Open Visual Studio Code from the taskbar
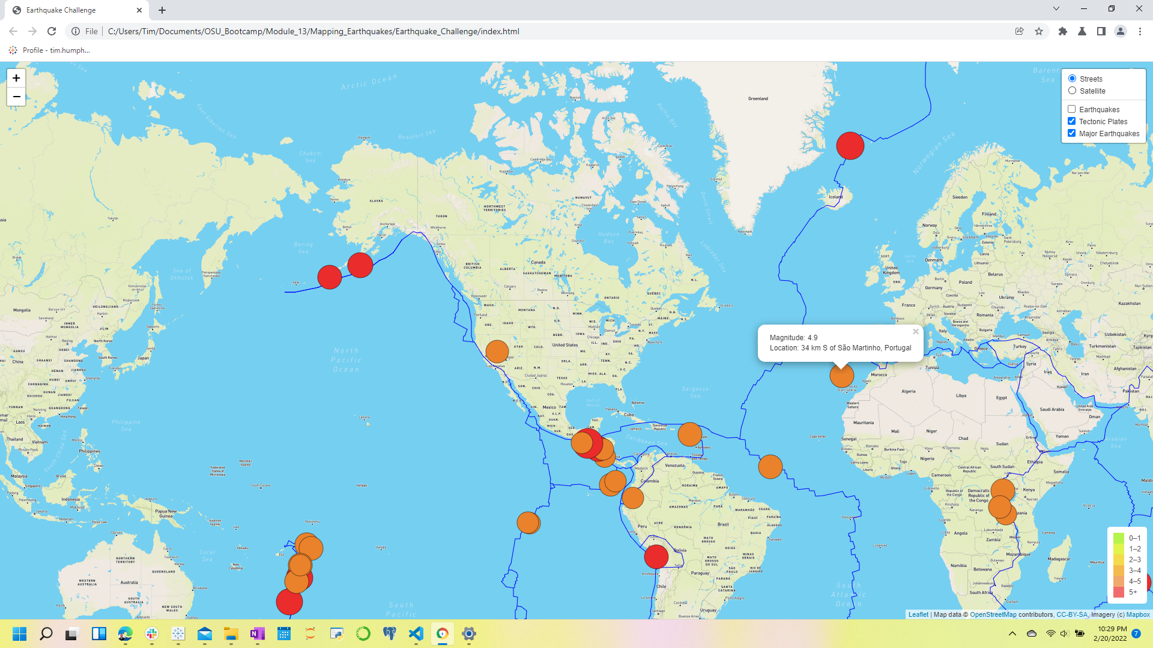Image resolution: width=1153 pixels, height=648 pixels. [x=416, y=634]
